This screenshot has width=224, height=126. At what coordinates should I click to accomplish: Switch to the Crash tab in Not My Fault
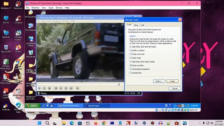pyautogui.click(x=129, y=25)
